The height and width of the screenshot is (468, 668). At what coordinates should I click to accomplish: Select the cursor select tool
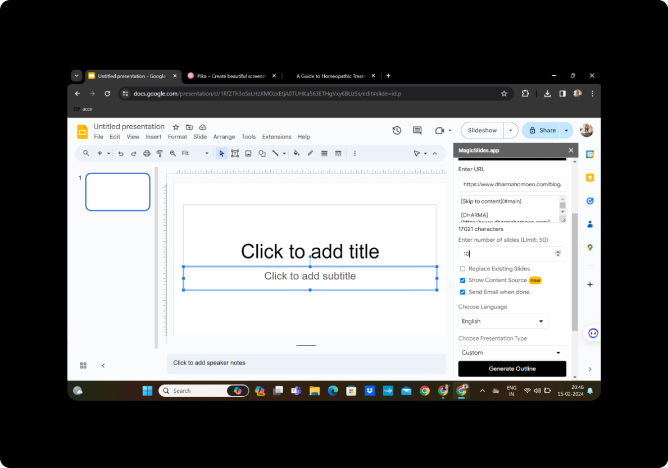[x=221, y=154]
